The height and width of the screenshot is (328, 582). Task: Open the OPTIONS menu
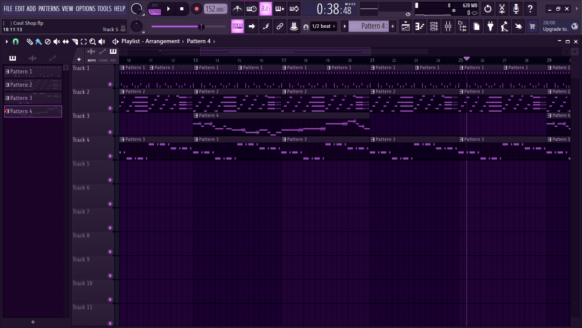point(86,9)
